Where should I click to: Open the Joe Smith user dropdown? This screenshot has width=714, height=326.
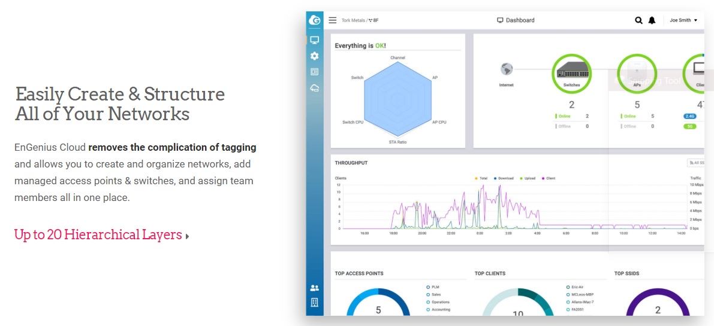(x=683, y=20)
